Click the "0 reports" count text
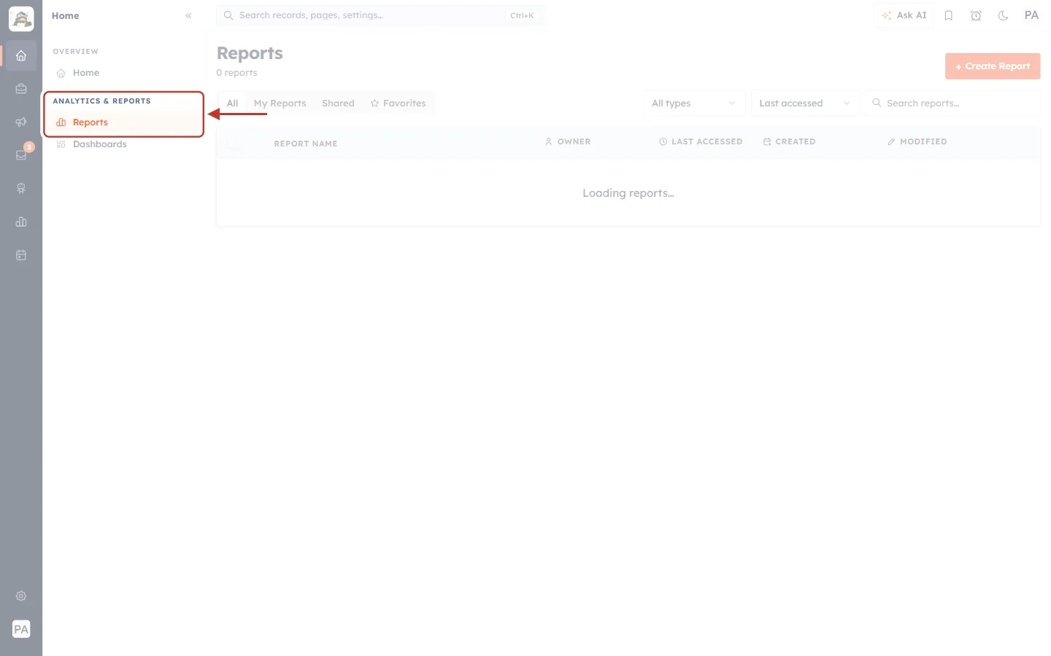Screen dimensions: 1051x656 [x=236, y=73]
